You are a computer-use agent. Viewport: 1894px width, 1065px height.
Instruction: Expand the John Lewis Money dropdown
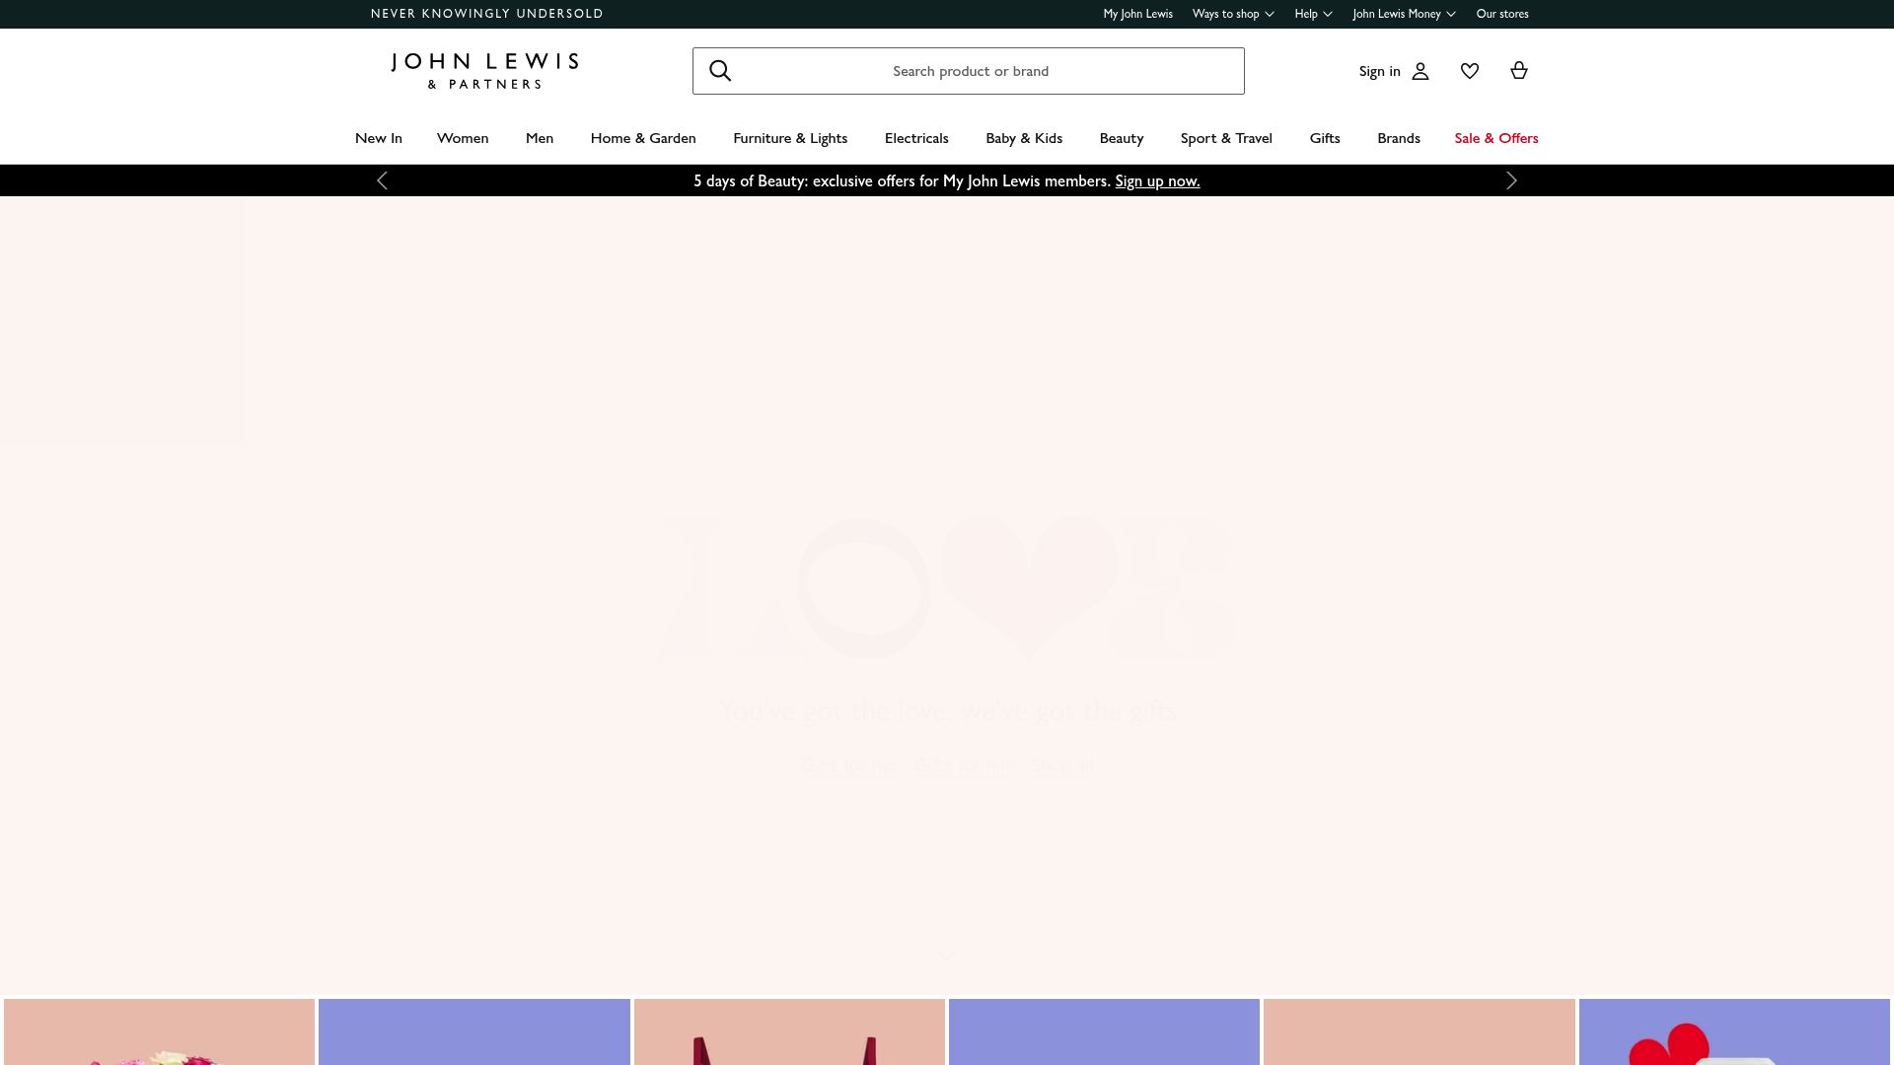coord(1404,14)
